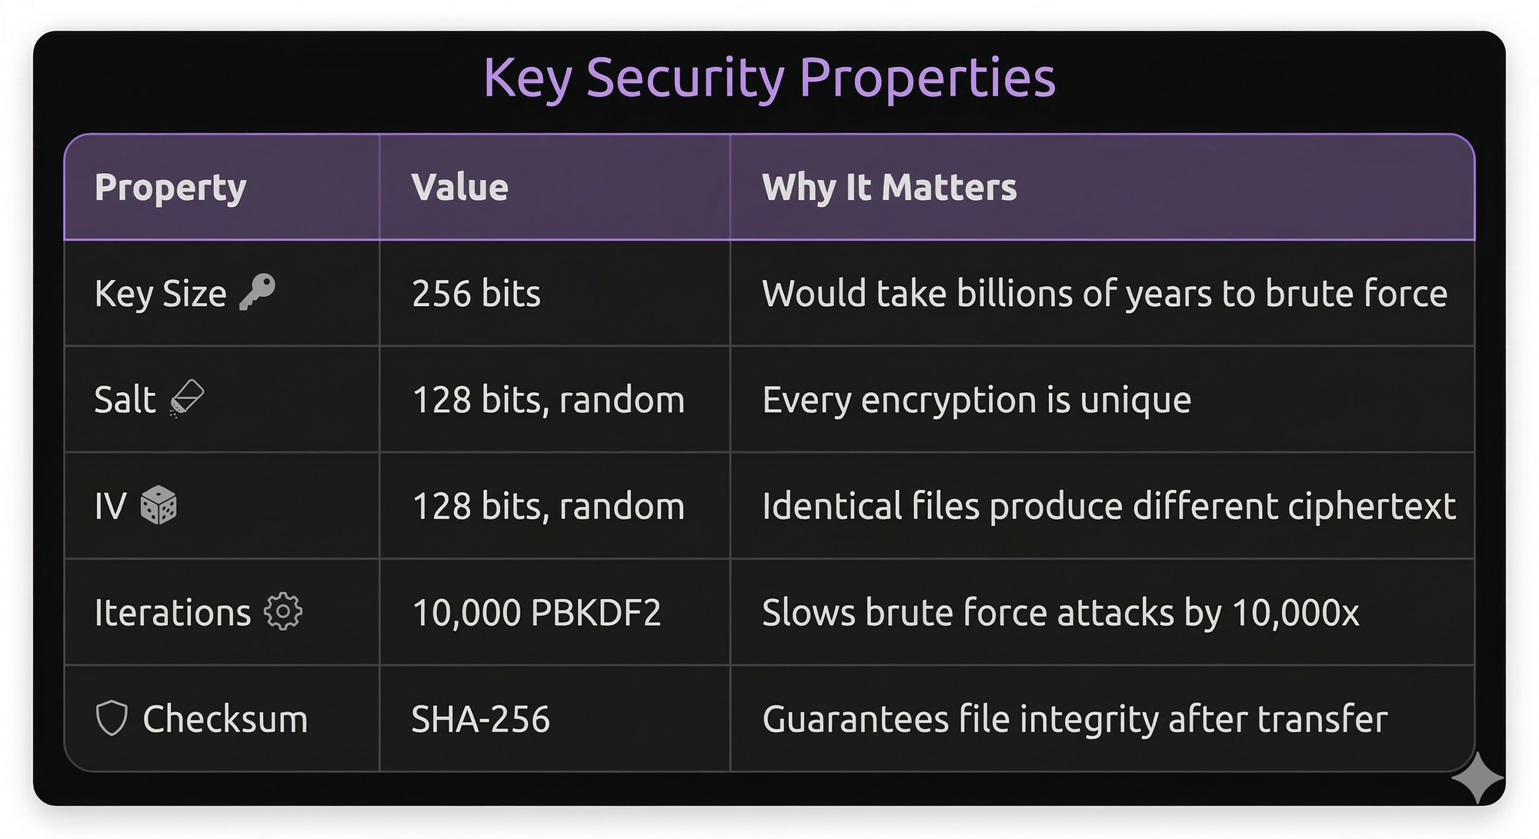1539x839 pixels.
Task: Click the Salt row's 128 bits value
Action: pos(548,400)
